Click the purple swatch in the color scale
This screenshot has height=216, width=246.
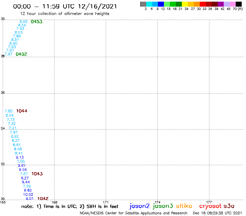coord(221,4)
